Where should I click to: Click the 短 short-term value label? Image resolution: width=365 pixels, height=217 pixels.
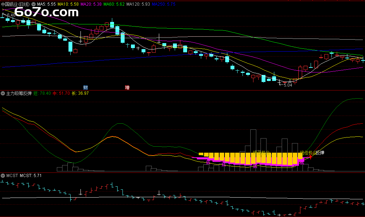point(42,94)
